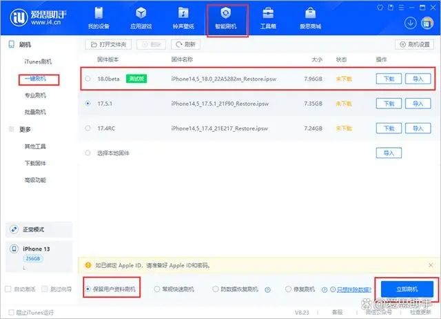Click 微信公众号 in status bar
Screen dimensions: 441x319
coord(378,312)
